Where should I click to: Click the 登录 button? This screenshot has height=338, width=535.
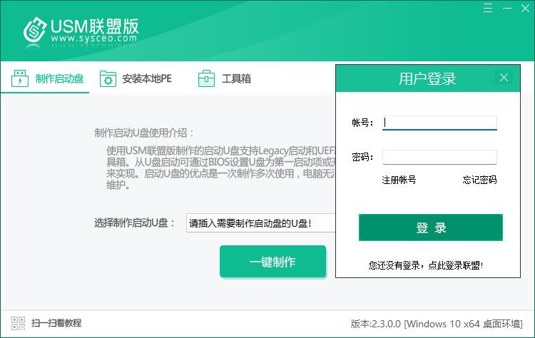(431, 227)
